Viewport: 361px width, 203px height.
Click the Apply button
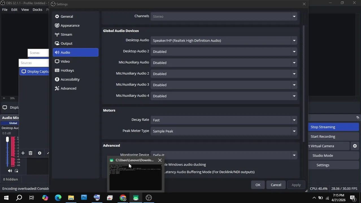pyautogui.click(x=296, y=185)
